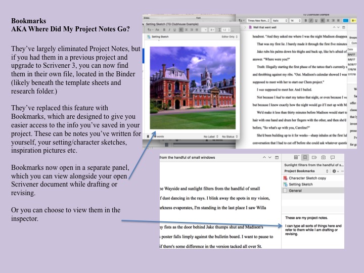Go to next document in the lower editor
This screenshot has width=364, height=273.
[270, 157]
